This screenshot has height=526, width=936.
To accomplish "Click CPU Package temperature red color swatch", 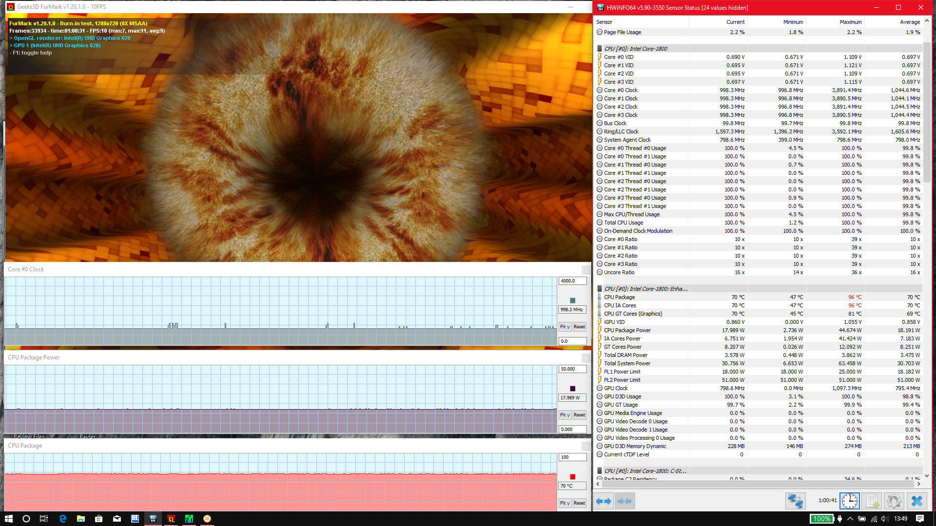I will click(572, 477).
